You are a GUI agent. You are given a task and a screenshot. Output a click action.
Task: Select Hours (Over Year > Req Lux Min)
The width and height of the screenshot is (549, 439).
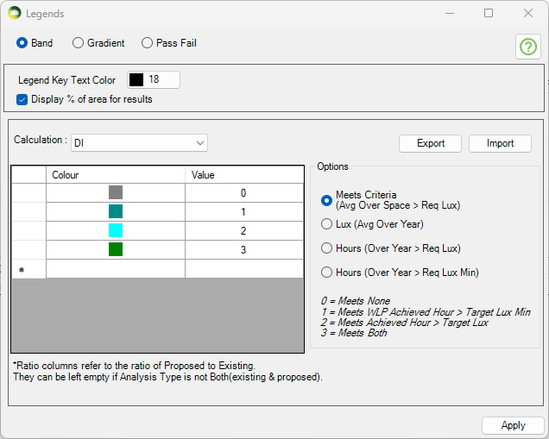[327, 273]
